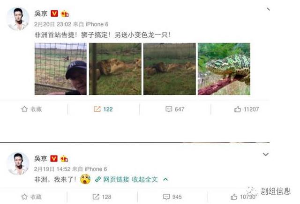The image size is (300, 204).
Task: Open the 网页链接 web link
Action: (x=112, y=179)
